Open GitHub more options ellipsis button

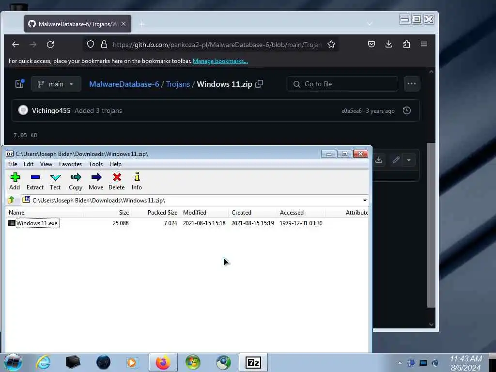[412, 84]
